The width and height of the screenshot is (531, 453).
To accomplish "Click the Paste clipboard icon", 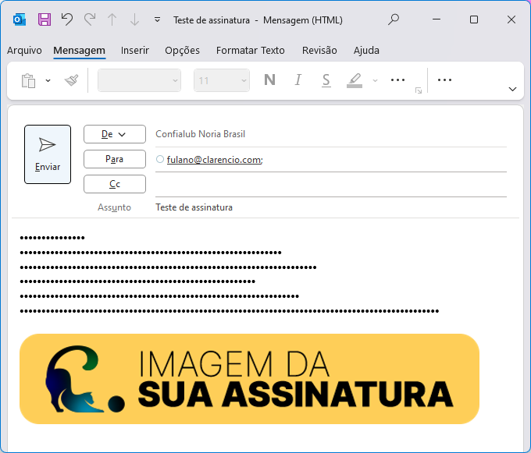I will click(28, 80).
